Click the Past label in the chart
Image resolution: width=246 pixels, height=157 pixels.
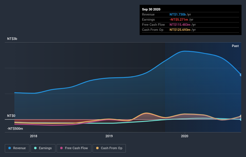(235, 46)
